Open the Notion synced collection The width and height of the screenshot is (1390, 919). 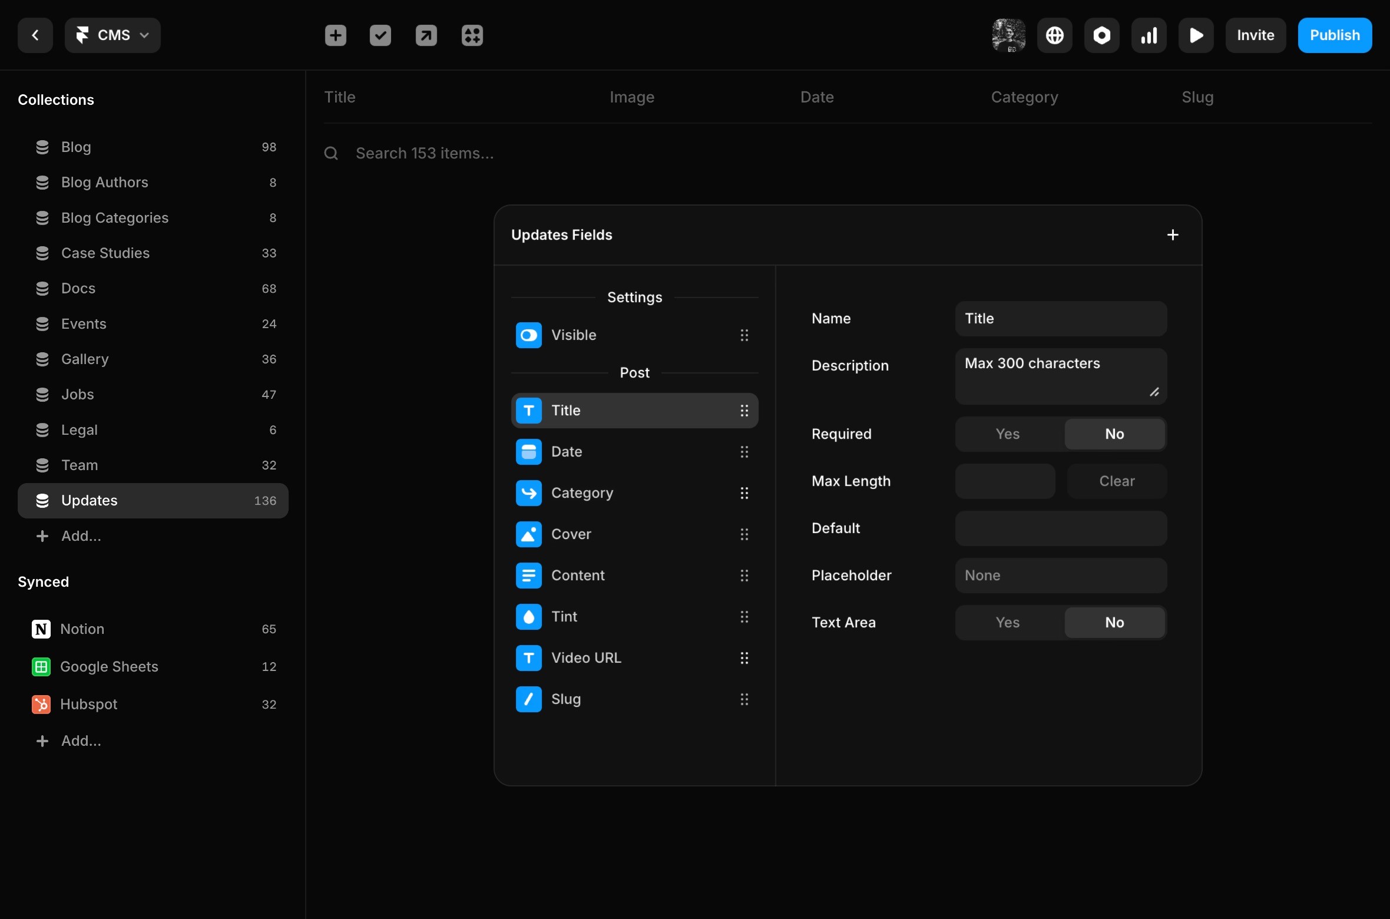pyautogui.click(x=82, y=629)
